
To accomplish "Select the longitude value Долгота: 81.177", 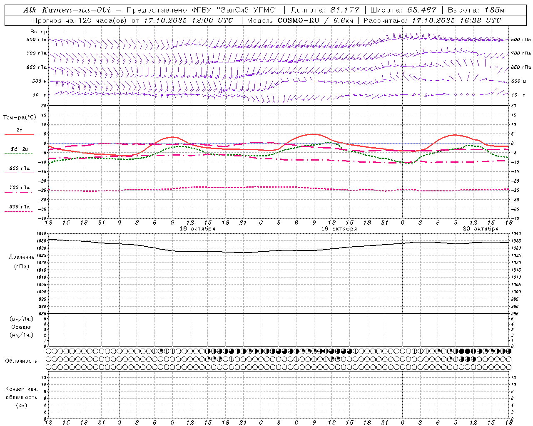I will coord(325,10).
